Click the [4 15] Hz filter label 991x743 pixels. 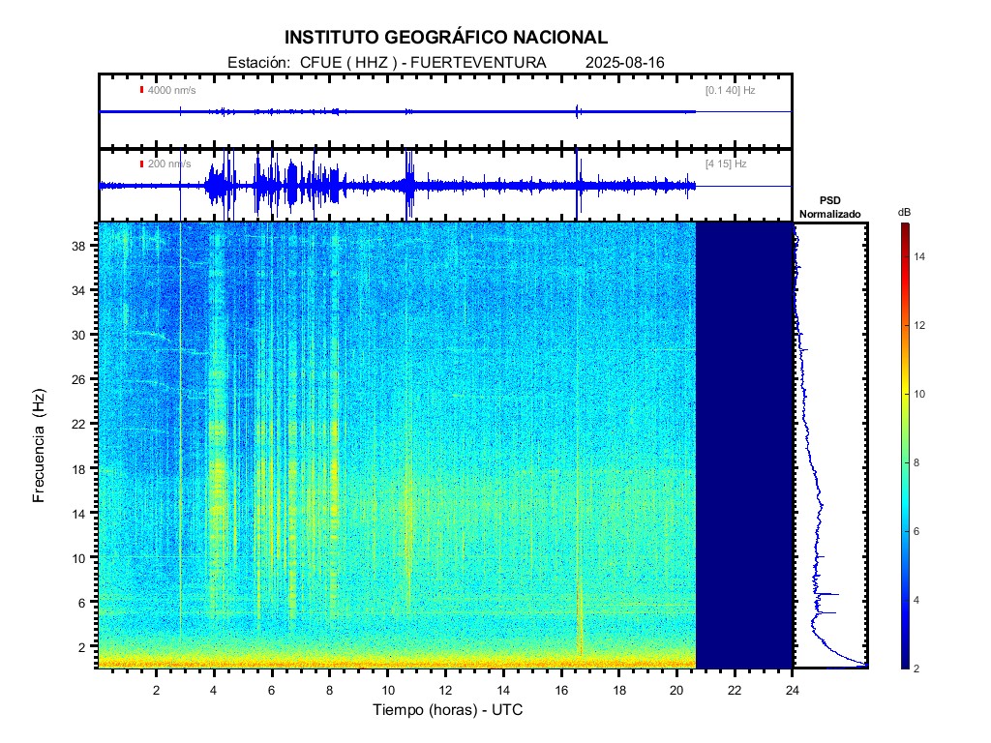726,163
